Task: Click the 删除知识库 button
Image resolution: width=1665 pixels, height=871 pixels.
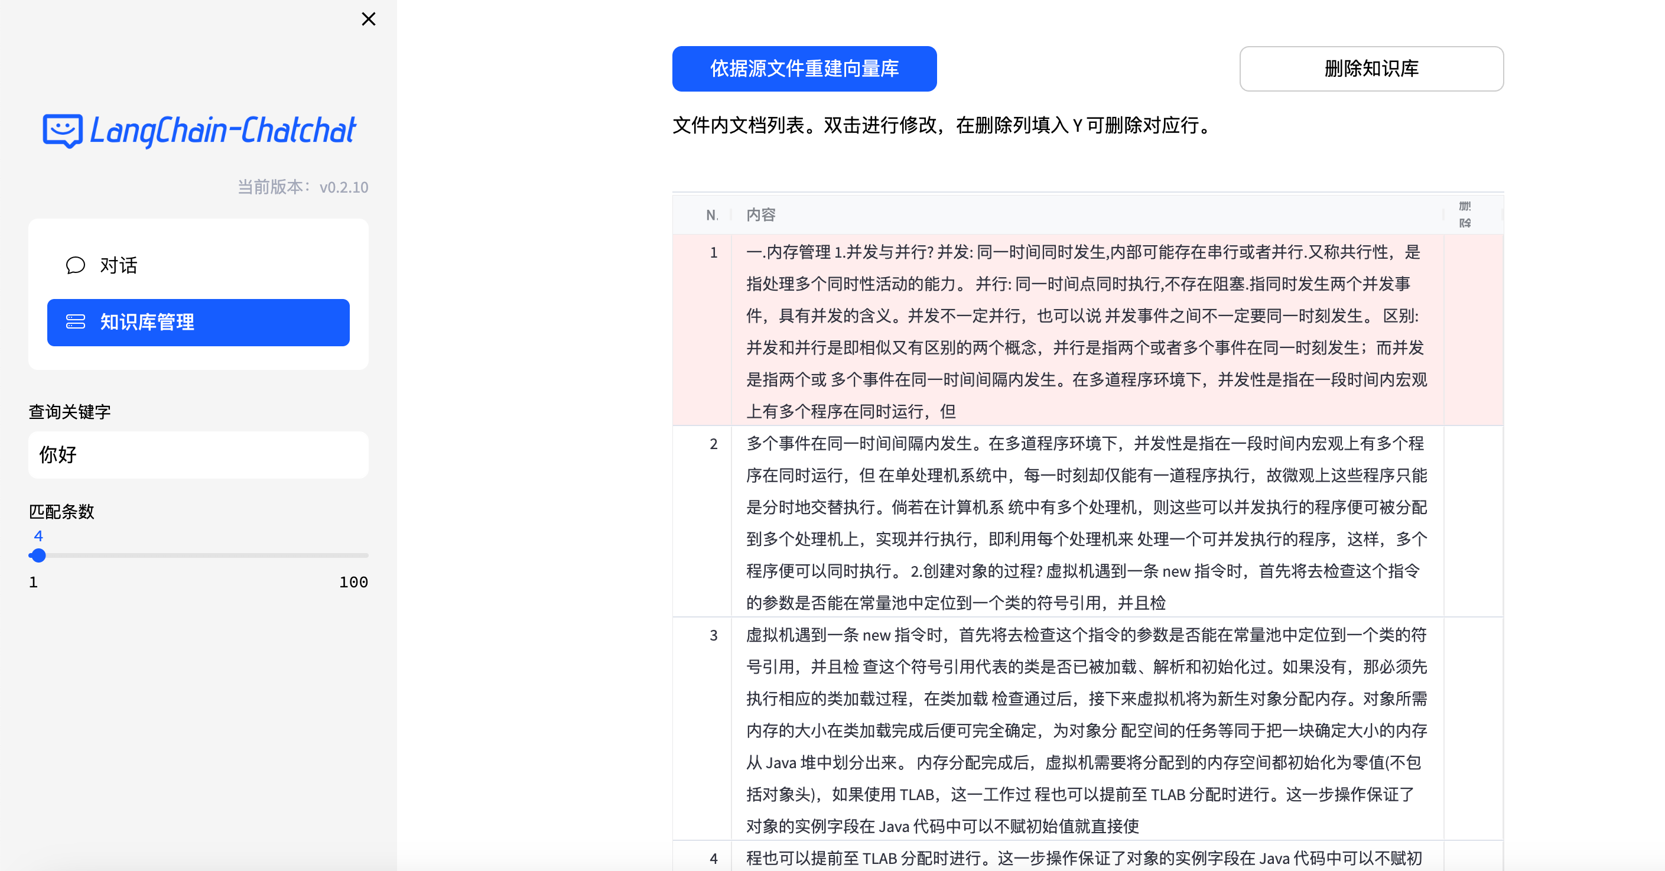Action: pyautogui.click(x=1371, y=69)
